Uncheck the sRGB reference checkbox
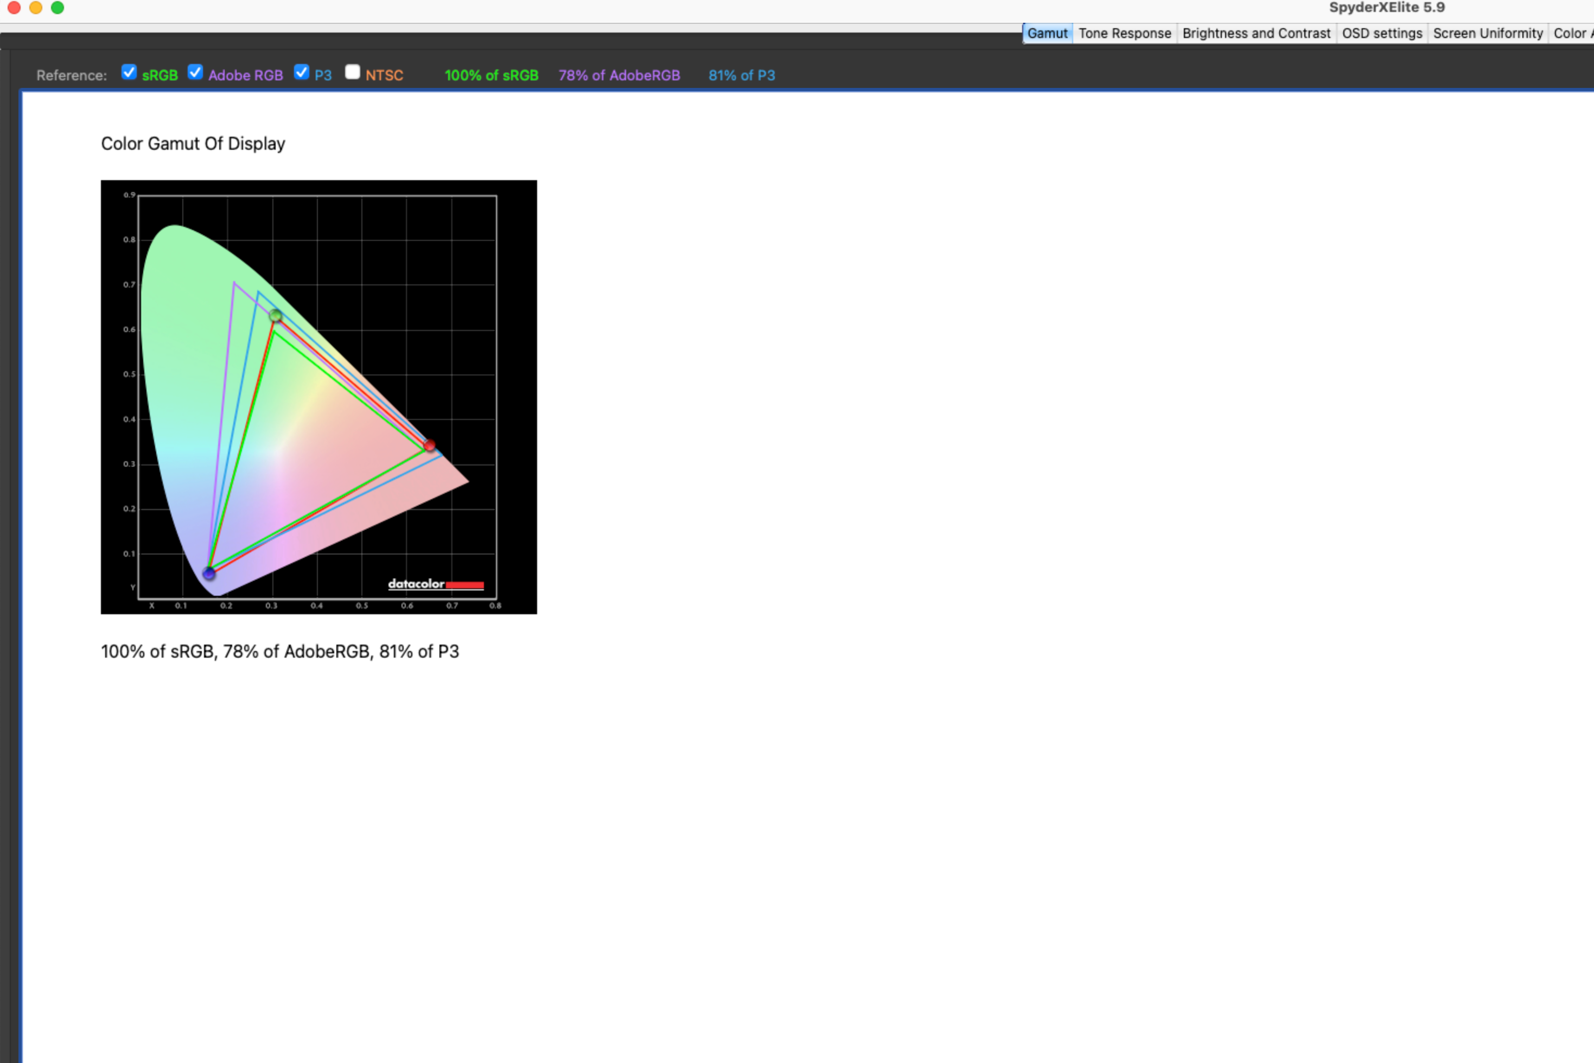Image resolution: width=1594 pixels, height=1063 pixels. pyautogui.click(x=129, y=72)
